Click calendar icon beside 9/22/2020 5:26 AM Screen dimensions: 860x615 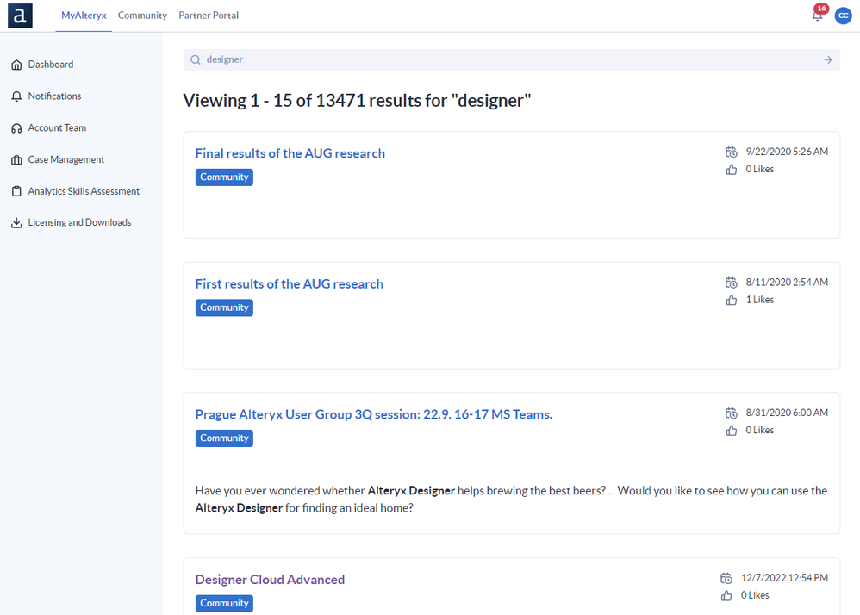[x=731, y=152]
